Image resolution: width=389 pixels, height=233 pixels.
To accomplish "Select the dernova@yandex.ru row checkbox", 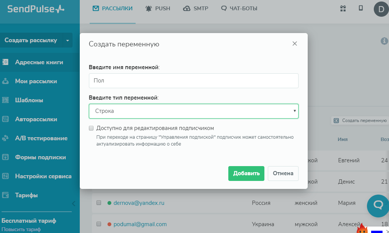I will 99,203.
